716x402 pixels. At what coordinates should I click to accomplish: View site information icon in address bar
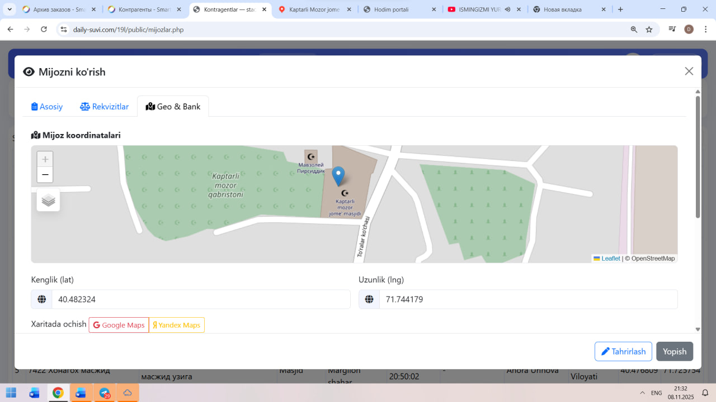[63, 30]
